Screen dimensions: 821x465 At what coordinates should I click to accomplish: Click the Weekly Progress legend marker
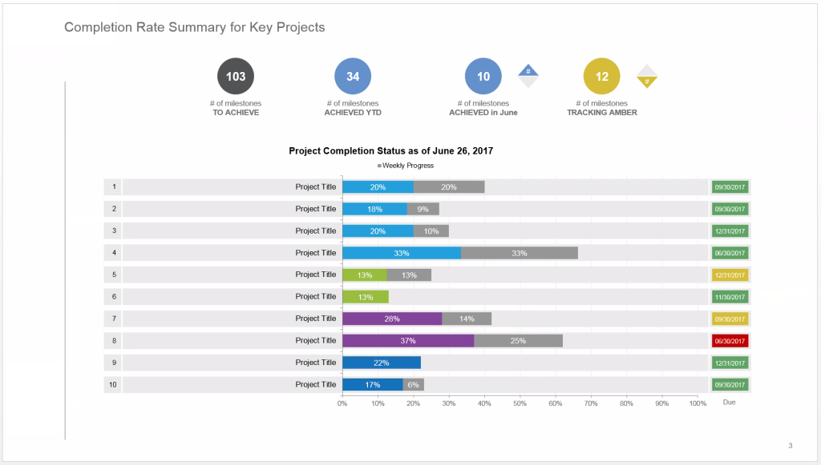[379, 166]
